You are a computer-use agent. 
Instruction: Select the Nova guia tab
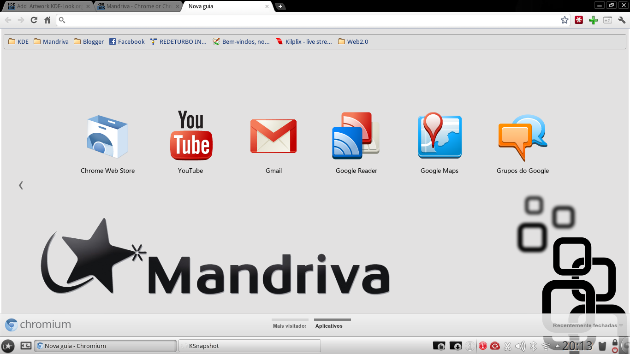[x=228, y=6]
